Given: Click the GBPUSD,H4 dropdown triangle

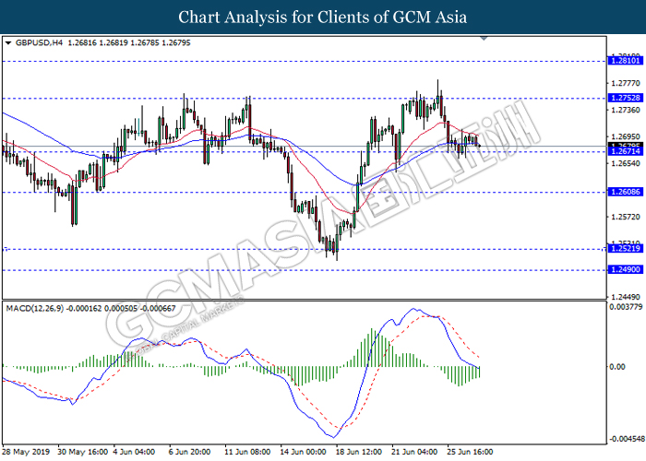Looking at the screenshot, I should [x=8, y=42].
